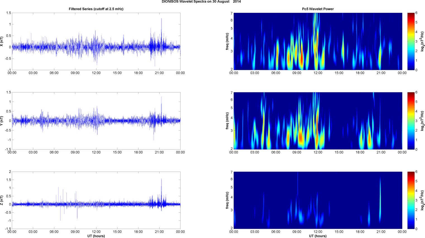Select 'freq (mHz)' label of the bottom wavelet plot
Image resolution: width=425 pixels, height=238 pixels.
(227, 200)
